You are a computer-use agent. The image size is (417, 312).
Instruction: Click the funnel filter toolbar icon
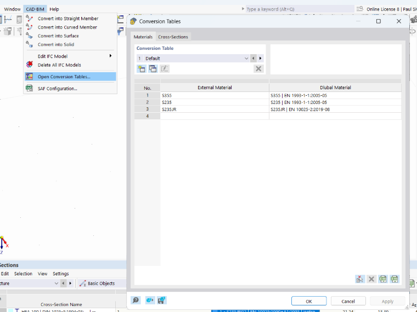pyautogui.click(x=121, y=31)
